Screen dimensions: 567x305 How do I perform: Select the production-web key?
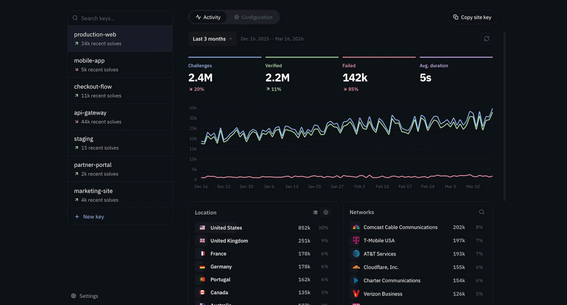[120, 39]
